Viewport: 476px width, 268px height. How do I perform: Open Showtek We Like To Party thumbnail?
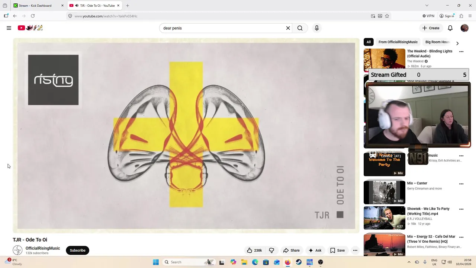click(385, 218)
